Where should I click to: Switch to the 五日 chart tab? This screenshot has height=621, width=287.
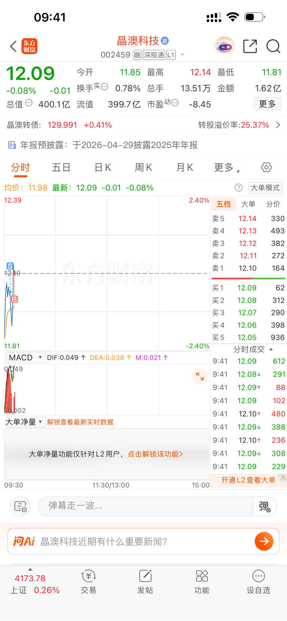pyautogui.click(x=61, y=167)
